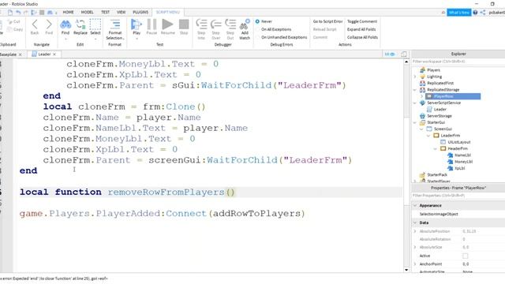Viewport: 505px width, 284px height.
Task: Click the Explorer filter workspace field
Action: [458, 62]
